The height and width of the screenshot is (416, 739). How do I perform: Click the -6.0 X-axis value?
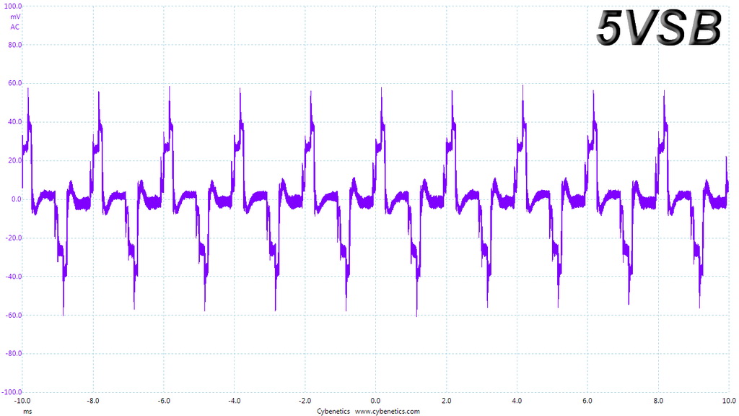[x=164, y=401]
